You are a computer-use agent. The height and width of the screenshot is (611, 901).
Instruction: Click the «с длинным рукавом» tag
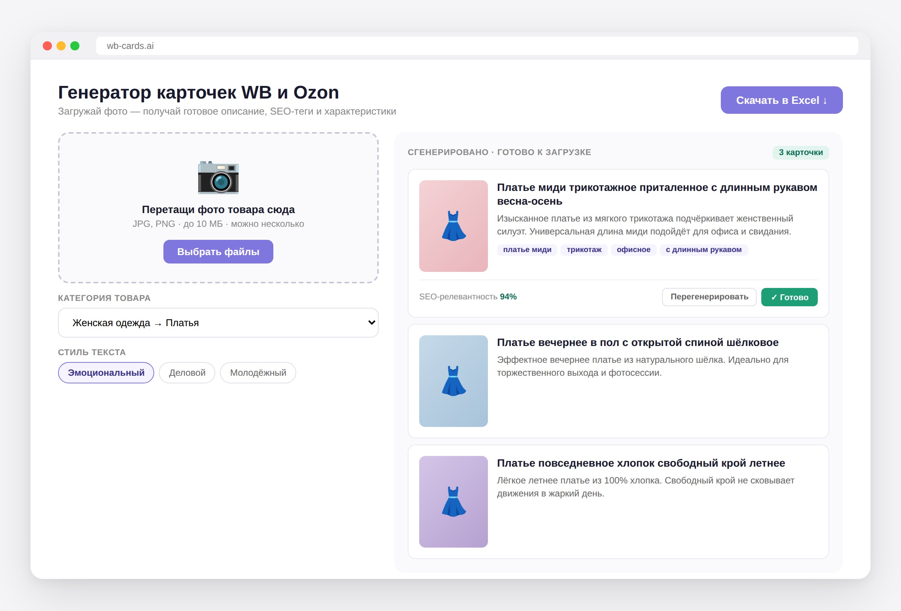click(703, 250)
